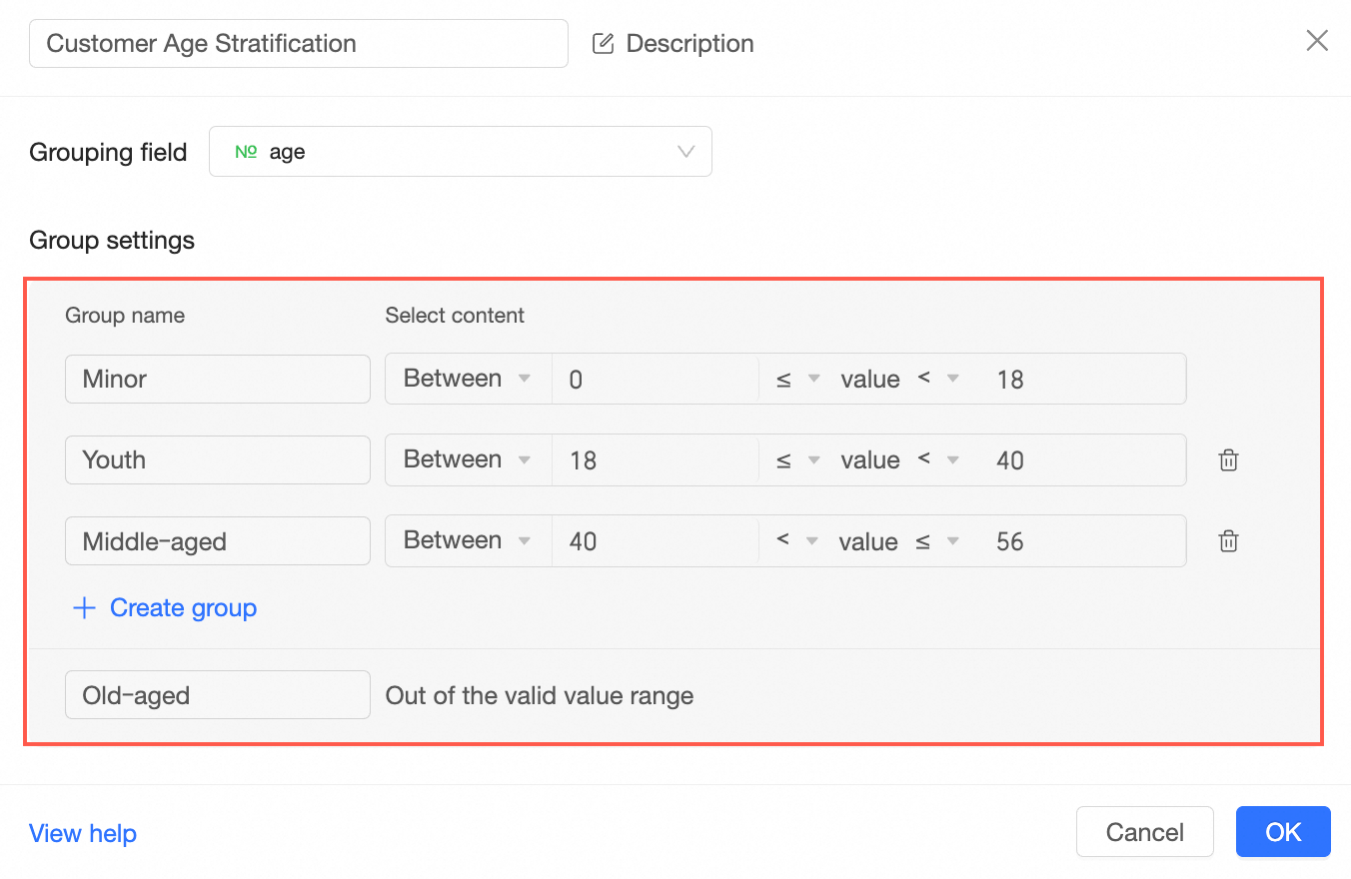1351x879 pixels.
Task: Click the Description edit pencil icon
Action: tap(603, 44)
